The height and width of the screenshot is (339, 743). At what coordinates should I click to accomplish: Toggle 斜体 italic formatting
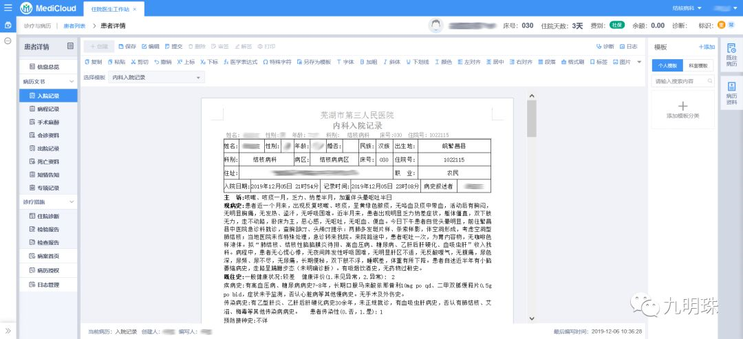pos(392,62)
